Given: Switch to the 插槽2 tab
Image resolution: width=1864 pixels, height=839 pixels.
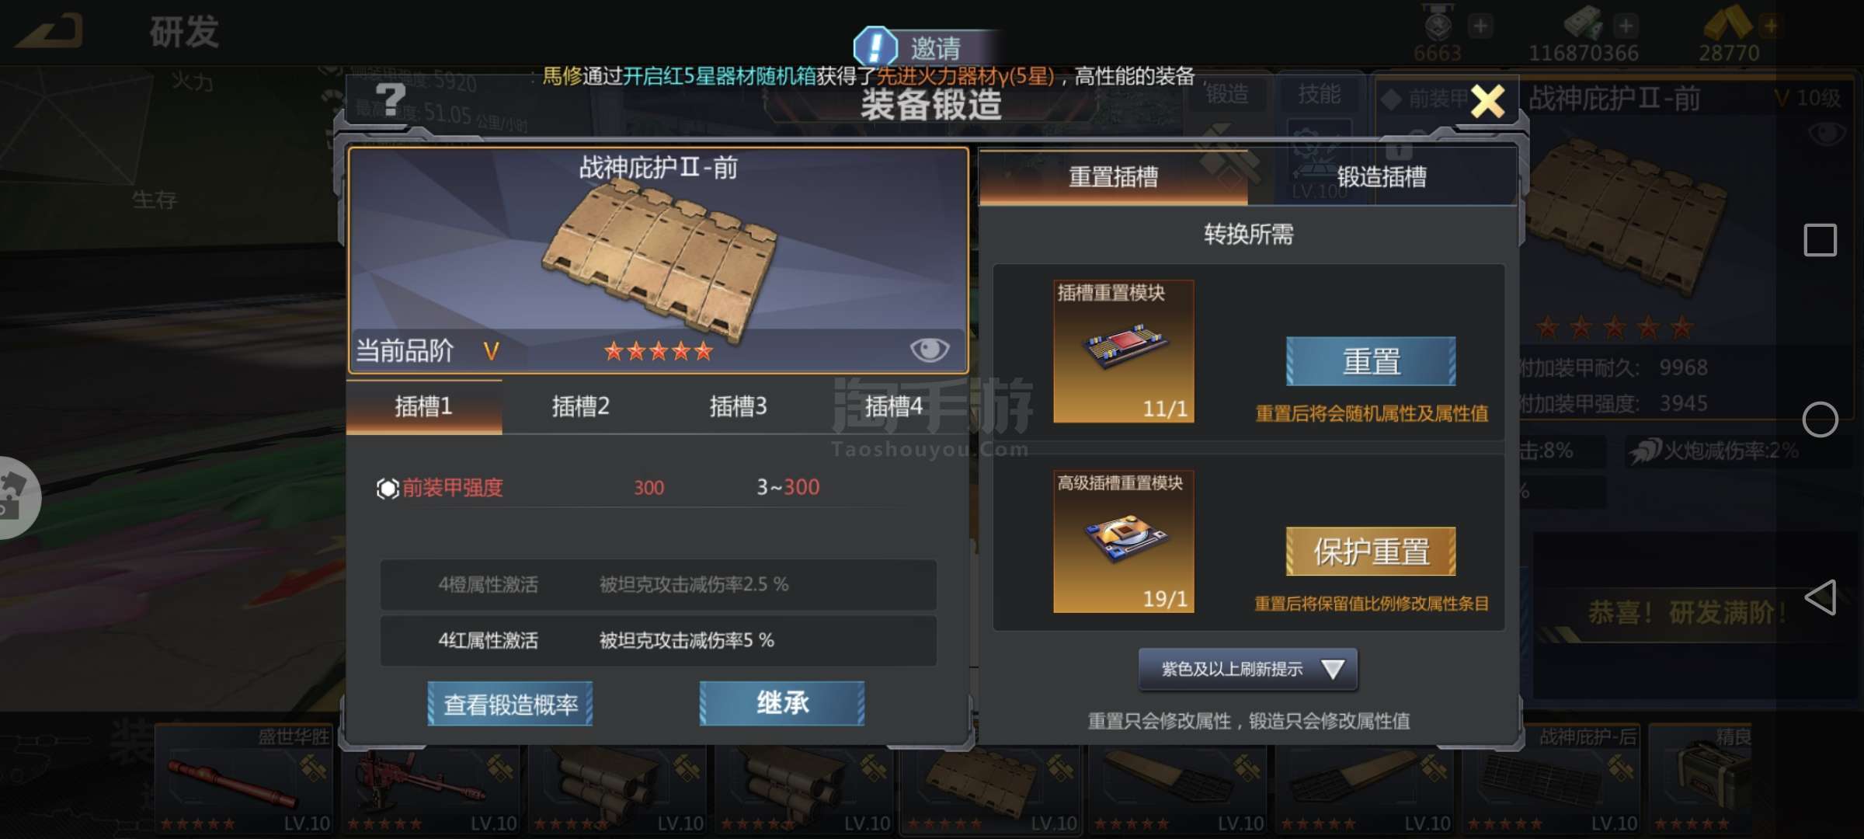Looking at the screenshot, I should (x=580, y=406).
